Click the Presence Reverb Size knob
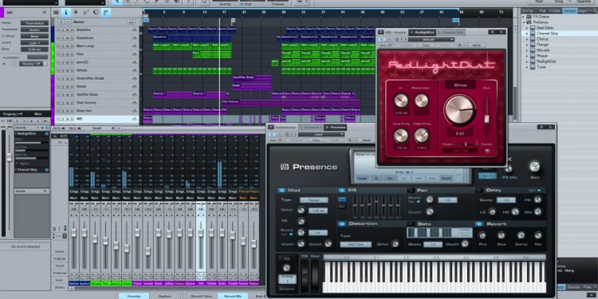 point(502,235)
